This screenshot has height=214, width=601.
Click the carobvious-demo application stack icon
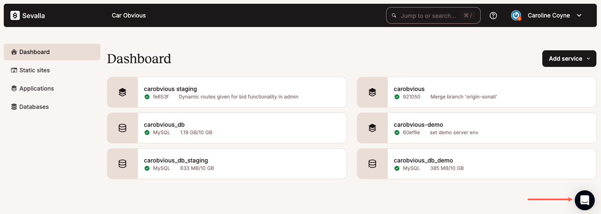(x=372, y=128)
